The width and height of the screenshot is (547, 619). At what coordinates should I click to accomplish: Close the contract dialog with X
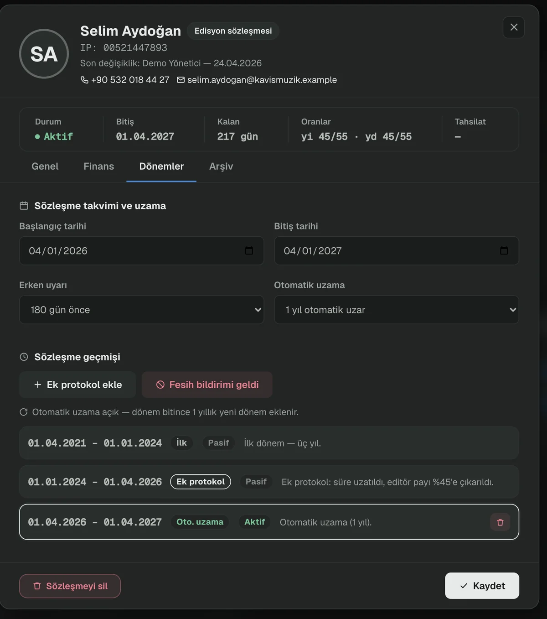coord(514,27)
